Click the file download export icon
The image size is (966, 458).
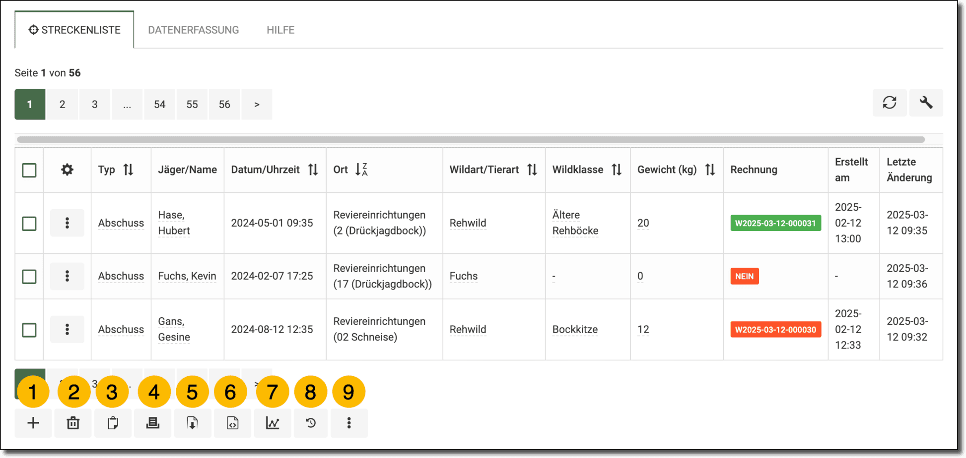193,423
